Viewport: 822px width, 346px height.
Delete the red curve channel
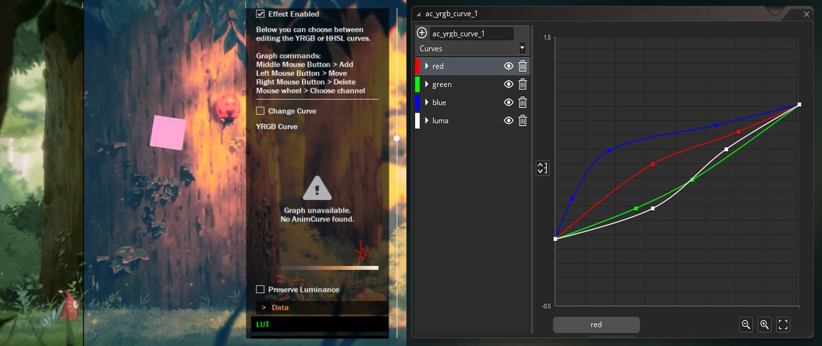click(x=523, y=66)
